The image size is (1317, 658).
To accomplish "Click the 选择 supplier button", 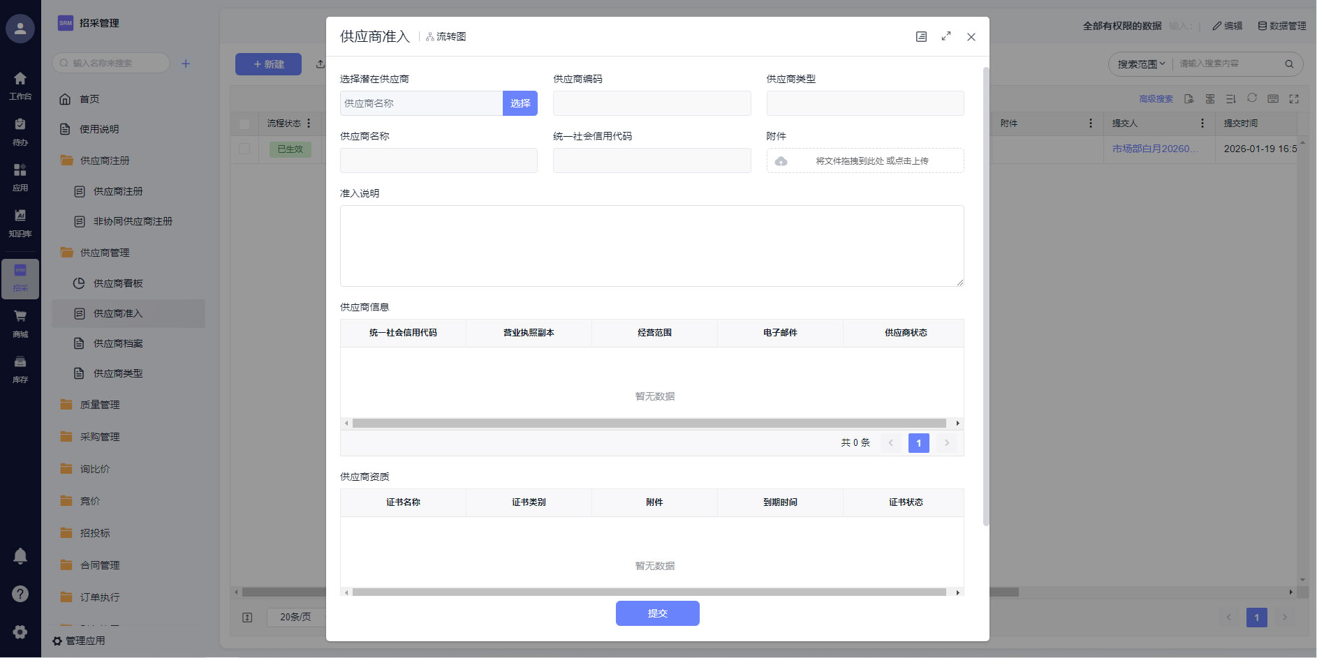I will pos(520,103).
